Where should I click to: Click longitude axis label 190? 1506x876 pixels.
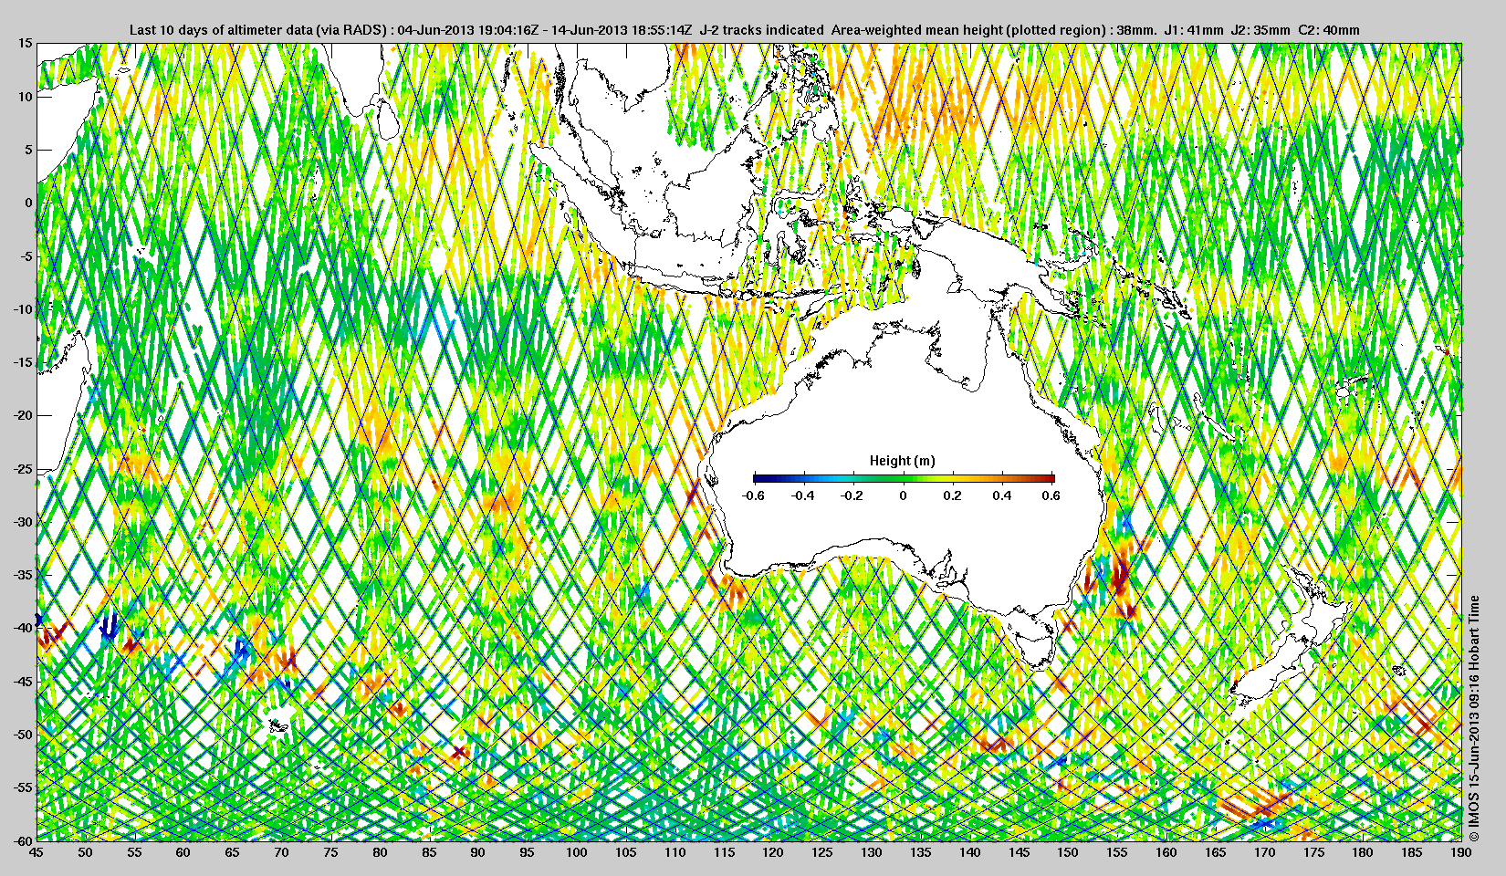pyautogui.click(x=1461, y=852)
